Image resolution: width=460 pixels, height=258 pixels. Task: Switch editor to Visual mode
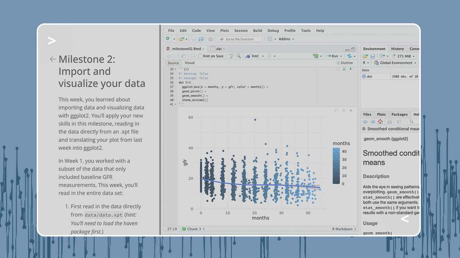pyautogui.click(x=189, y=63)
